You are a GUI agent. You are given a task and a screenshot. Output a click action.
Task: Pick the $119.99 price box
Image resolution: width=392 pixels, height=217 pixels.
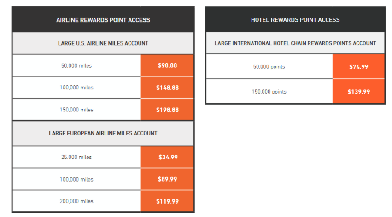pyautogui.click(x=167, y=201)
